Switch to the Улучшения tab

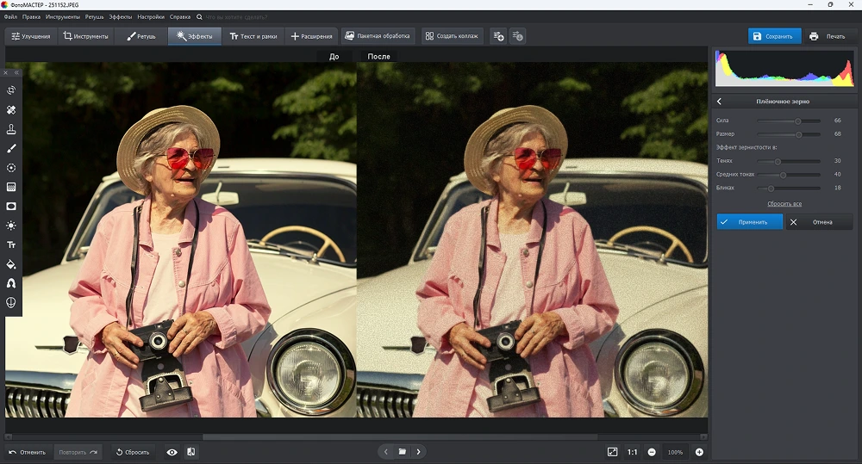coord(31,36)
